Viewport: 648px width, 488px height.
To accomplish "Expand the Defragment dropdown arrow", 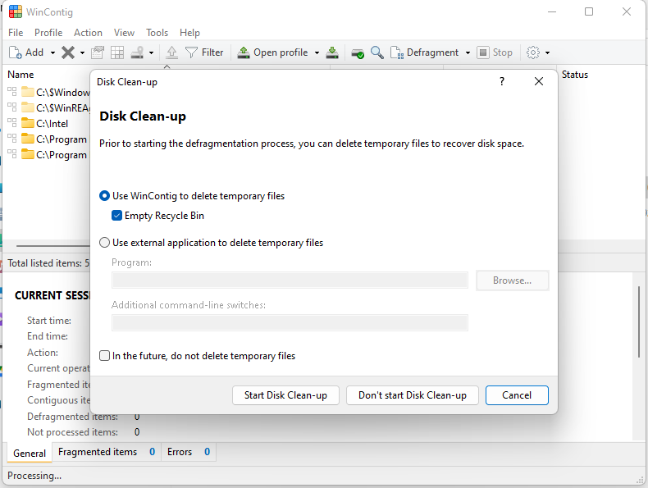I will click(468, 52).
